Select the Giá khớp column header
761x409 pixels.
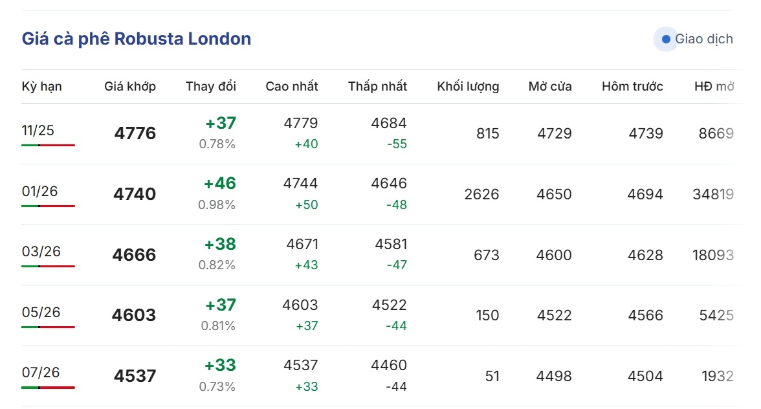click(x=130, y=87)
